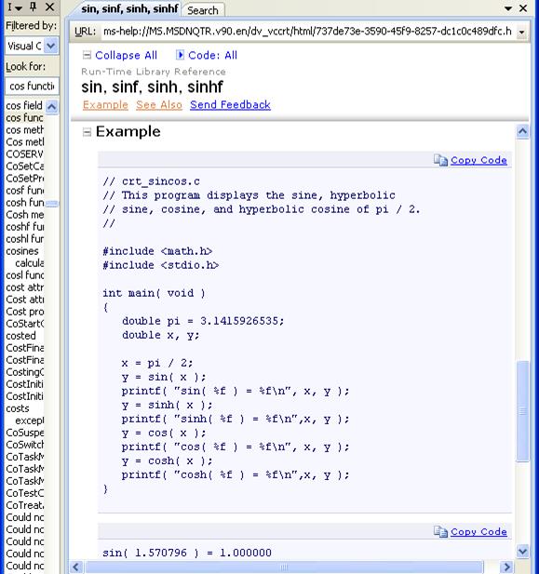
Task: Select 'cosf fun' index entry
Action: [x=24, y=191]
